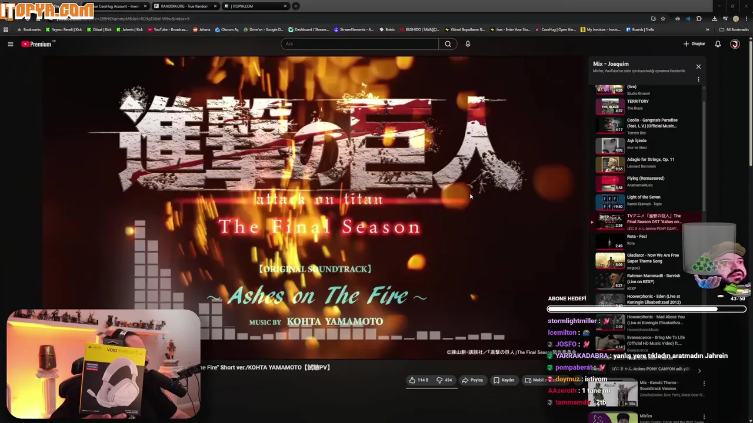Play Coolio - Gangsta's Paradise from the mix
Screen dimensions: 753x423
647,125
